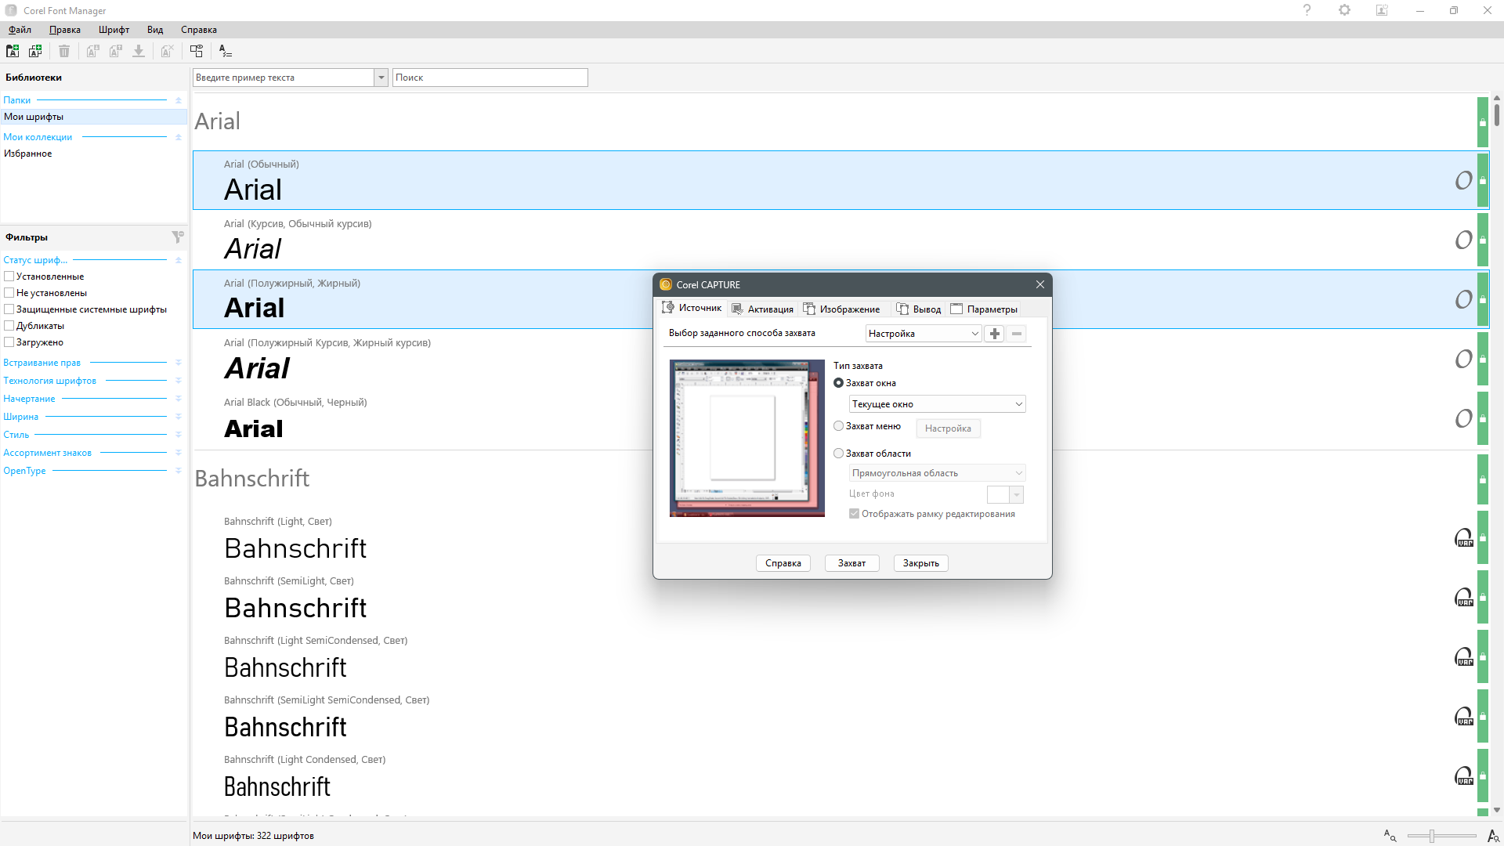Viewport: 1504px width, 846px height.
Task: Click the OpenType icon on Arial Black row
Action: coord(1463,418)
